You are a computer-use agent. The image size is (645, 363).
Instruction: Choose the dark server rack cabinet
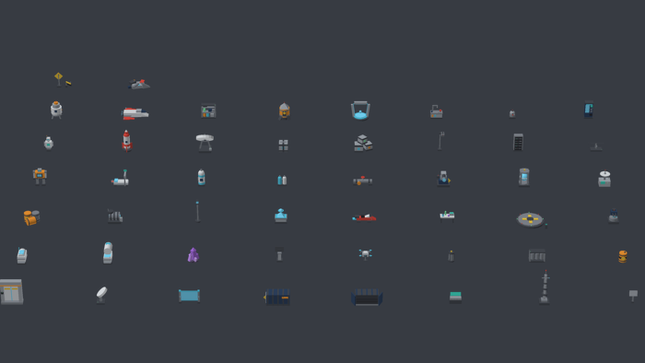tap(518, 142)
